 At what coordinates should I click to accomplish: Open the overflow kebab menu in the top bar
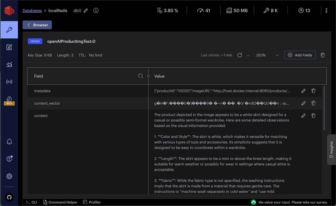(x=326, y=10)
